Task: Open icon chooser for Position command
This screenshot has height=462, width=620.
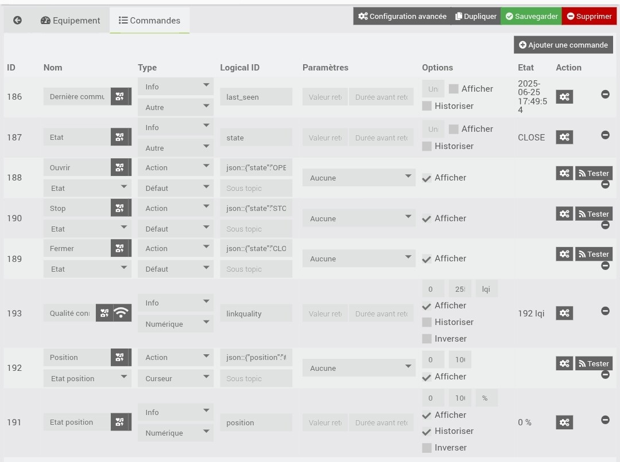Action: 120,357
